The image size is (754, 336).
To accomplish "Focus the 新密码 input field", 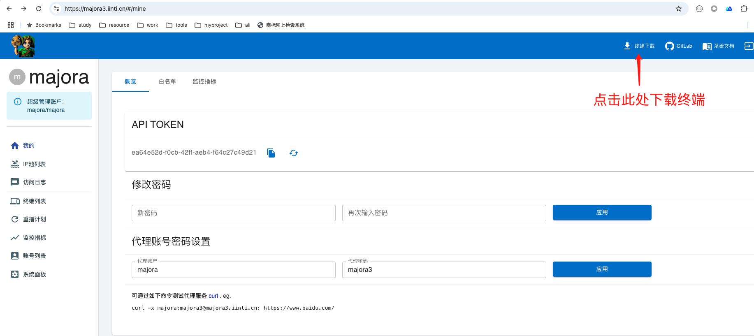I will coord(233,213).
